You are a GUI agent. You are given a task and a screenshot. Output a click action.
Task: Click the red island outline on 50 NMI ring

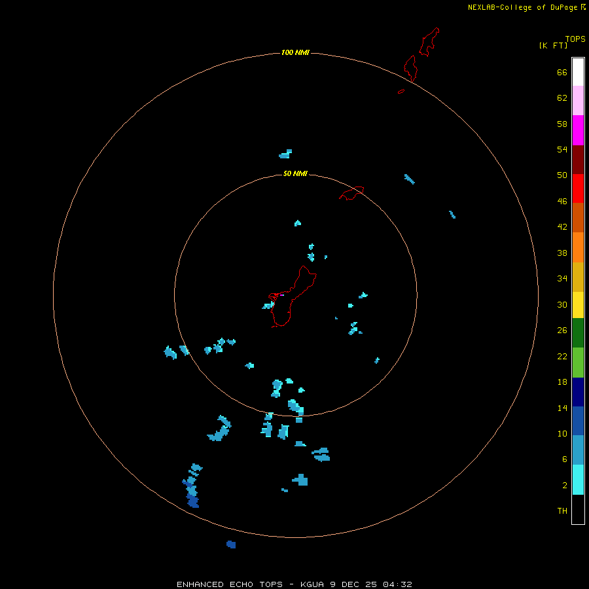[x=351, y=193]
